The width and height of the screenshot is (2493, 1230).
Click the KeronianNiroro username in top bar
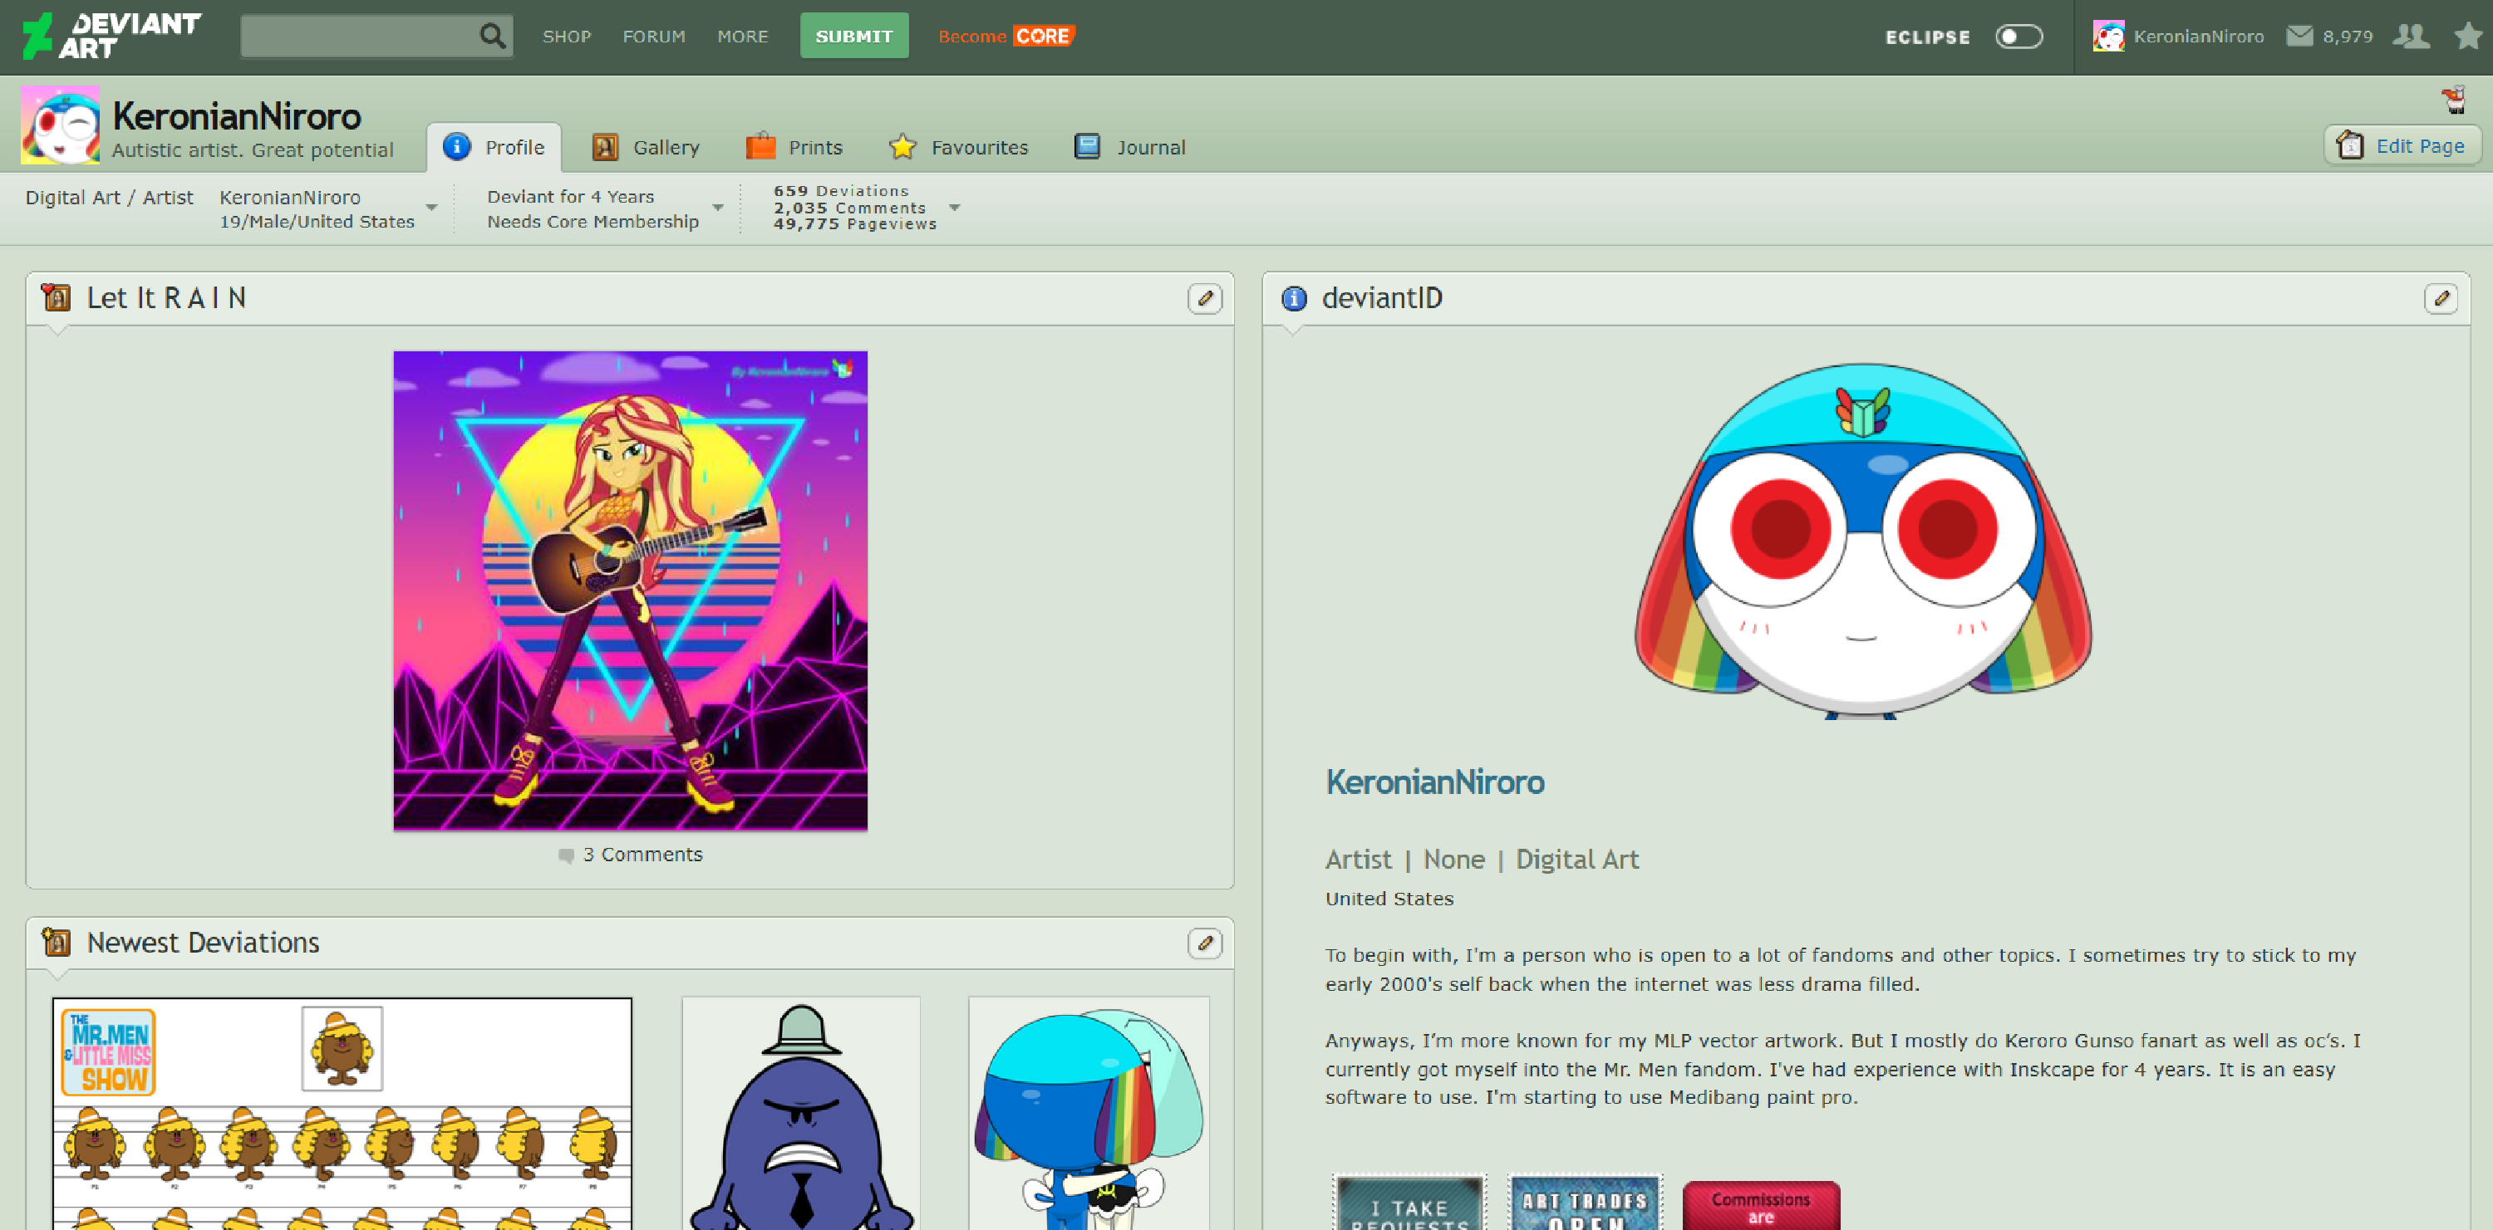coord(2198,37)
